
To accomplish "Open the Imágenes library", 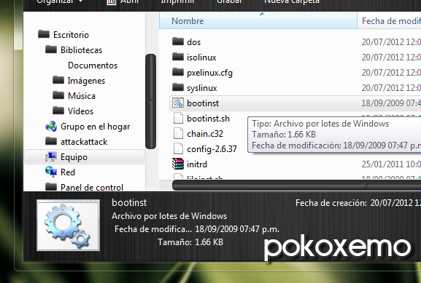I will pos(86,81).
